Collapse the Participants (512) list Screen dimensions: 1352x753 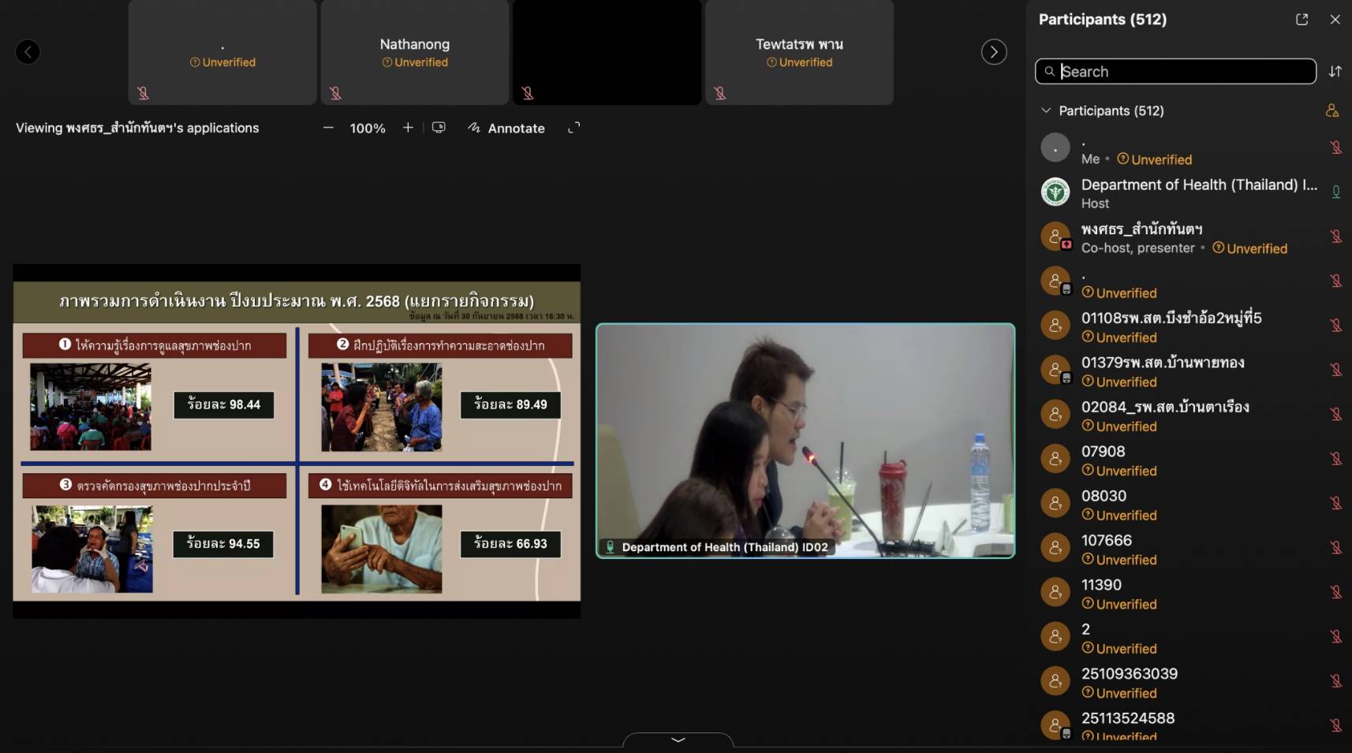point(1046,111)
